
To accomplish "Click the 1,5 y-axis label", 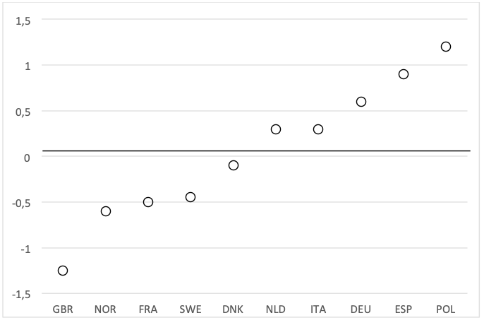I will 24,20.
